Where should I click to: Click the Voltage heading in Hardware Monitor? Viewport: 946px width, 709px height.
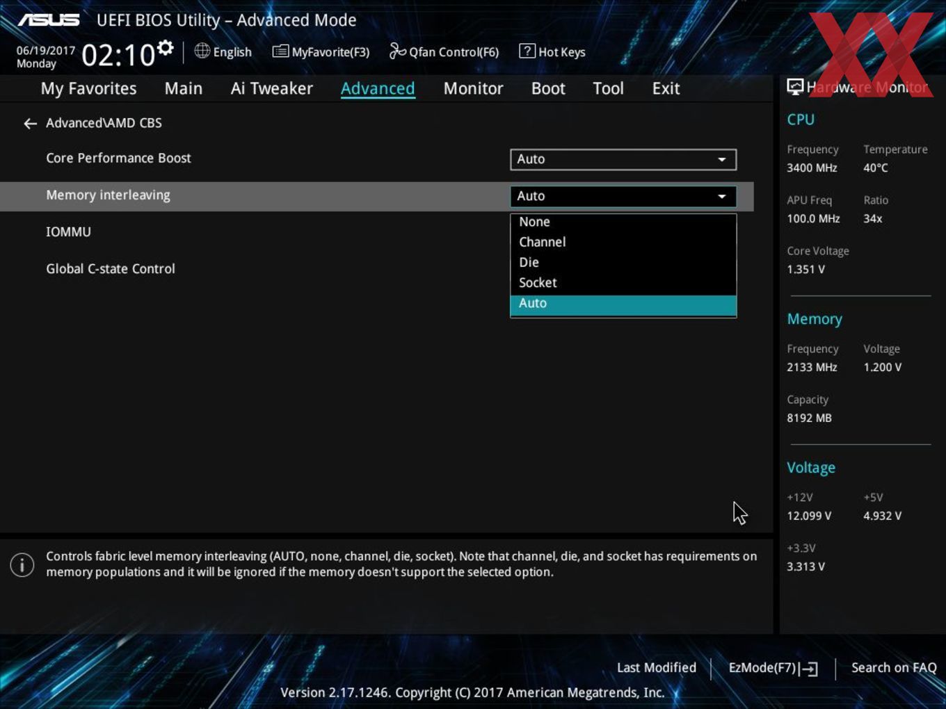[x=811, y=468]
